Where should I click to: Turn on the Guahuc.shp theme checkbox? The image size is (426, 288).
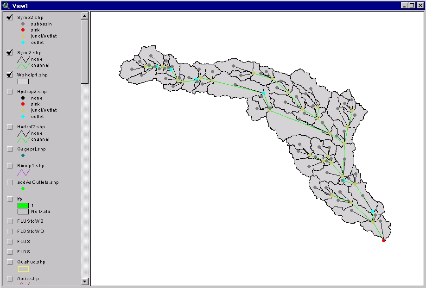tap(10, 262)
